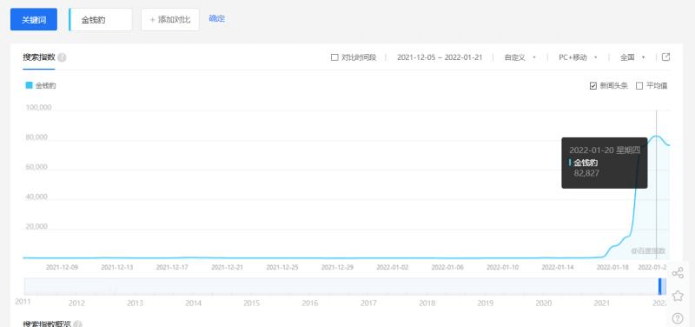This screenshot has height=327, width=695.
Task: Click the info icon beside 搜索指数概览
Action: 77,324
